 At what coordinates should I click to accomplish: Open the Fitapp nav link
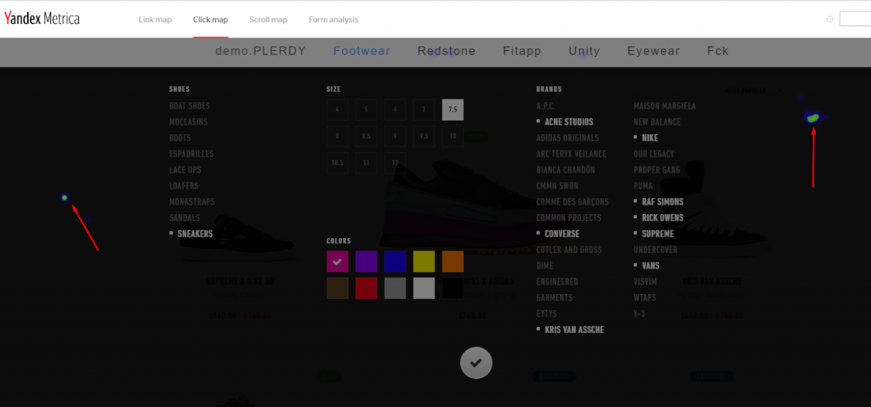point(522,51)
